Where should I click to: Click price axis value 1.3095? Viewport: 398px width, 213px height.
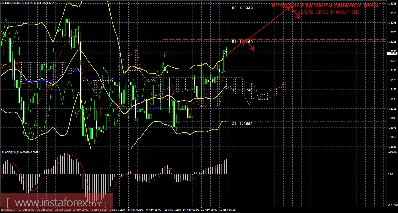(392, 118)
